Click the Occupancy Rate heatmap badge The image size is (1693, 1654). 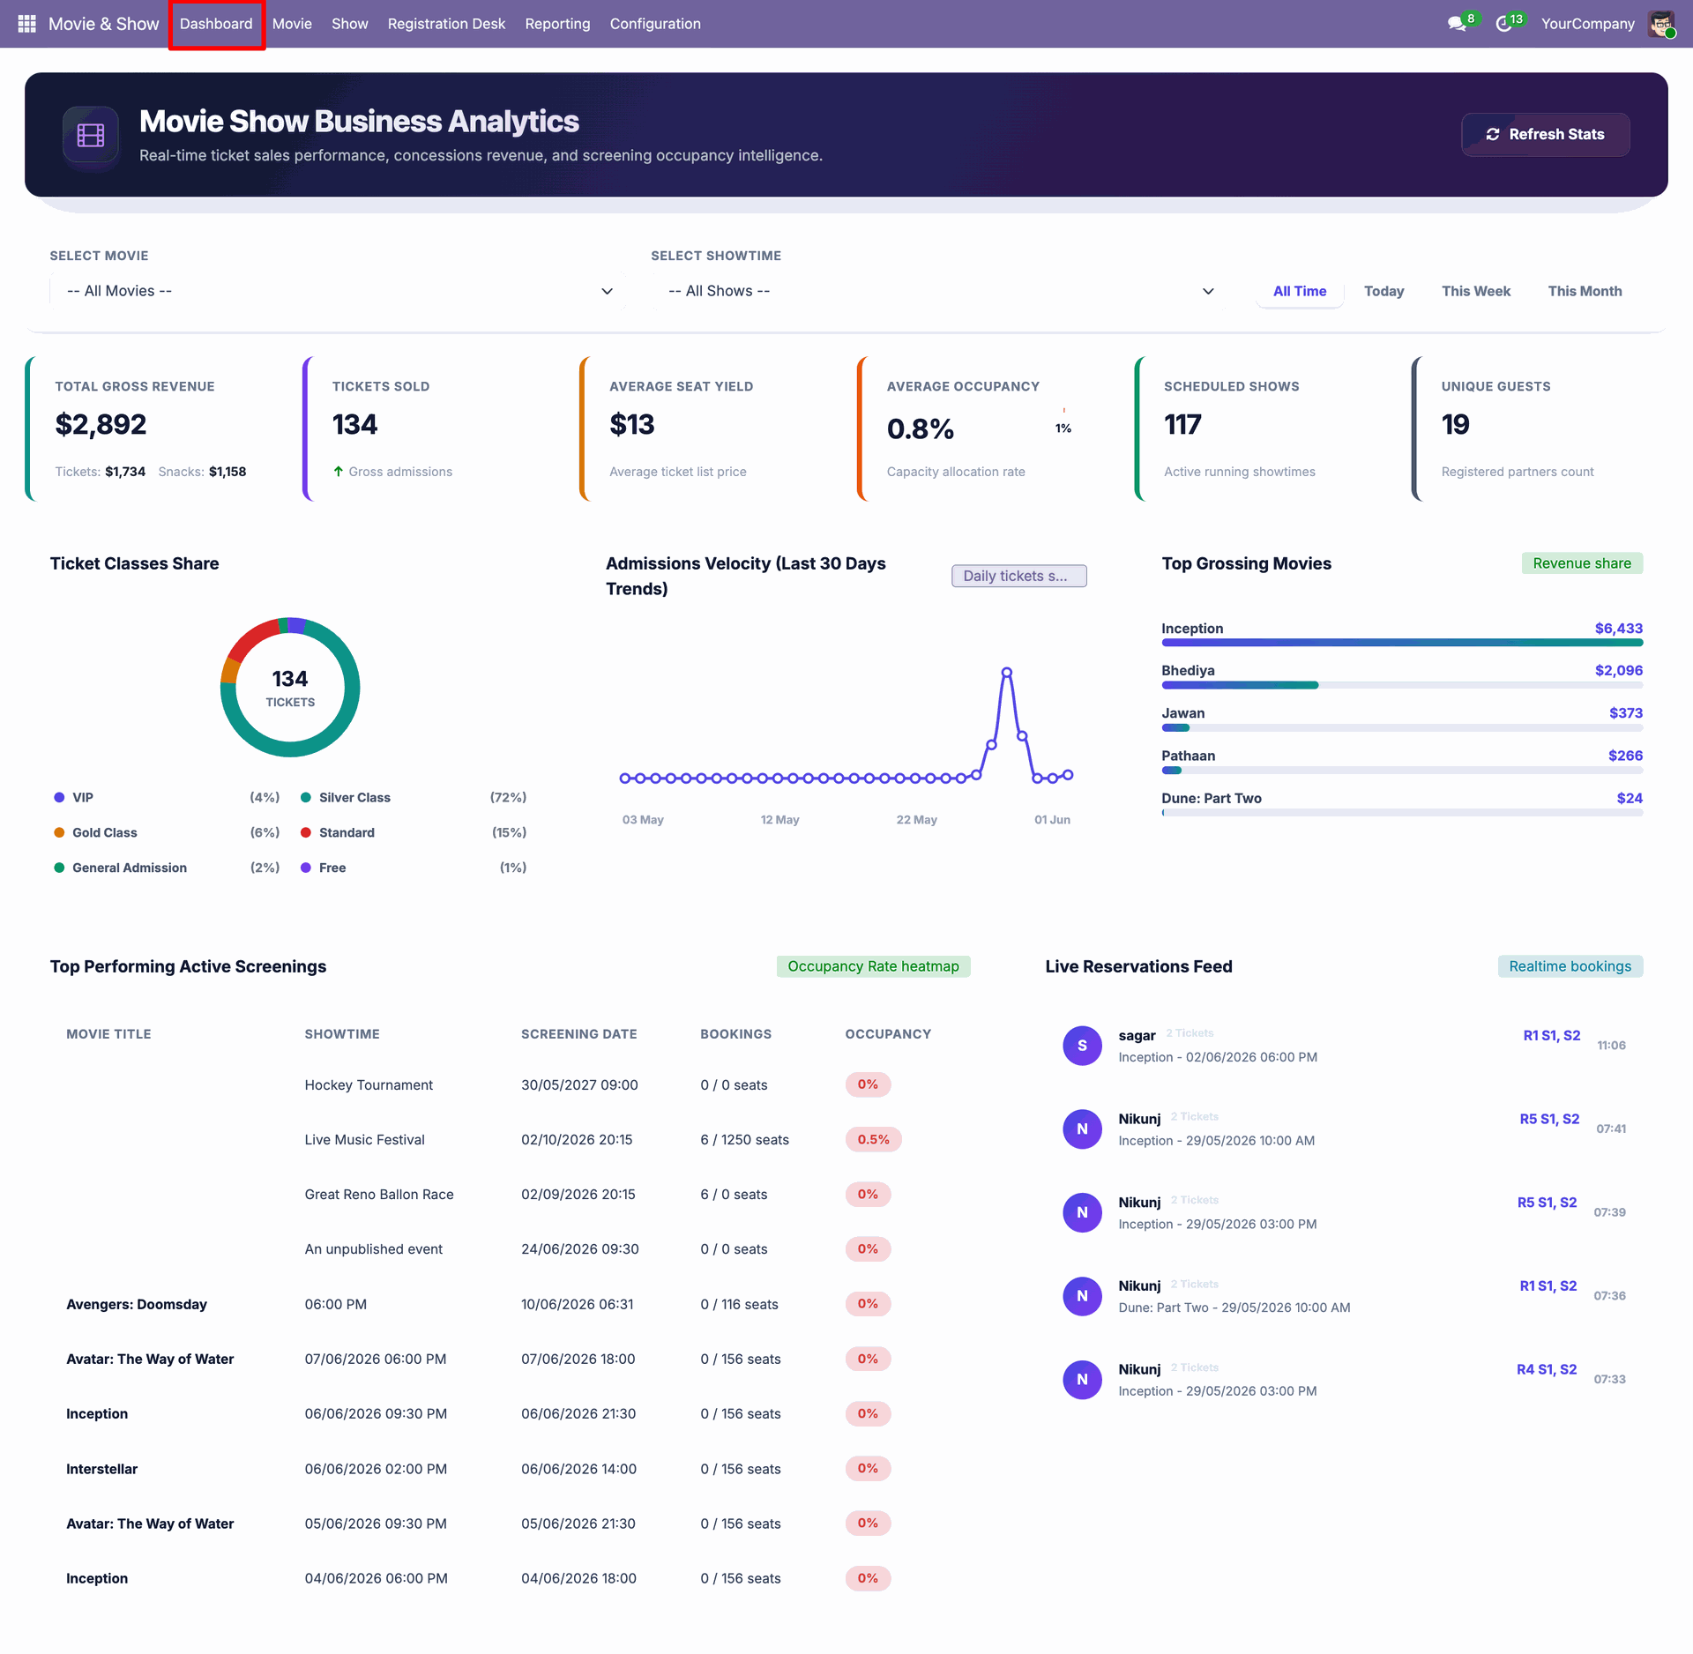[873, 966]
